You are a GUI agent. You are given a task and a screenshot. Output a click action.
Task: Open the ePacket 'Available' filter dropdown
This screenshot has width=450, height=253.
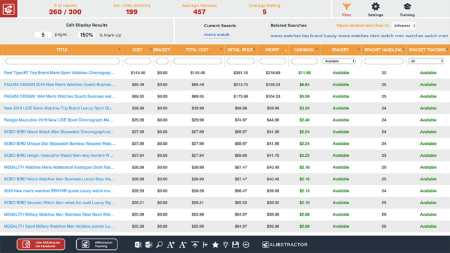point(340,61)
